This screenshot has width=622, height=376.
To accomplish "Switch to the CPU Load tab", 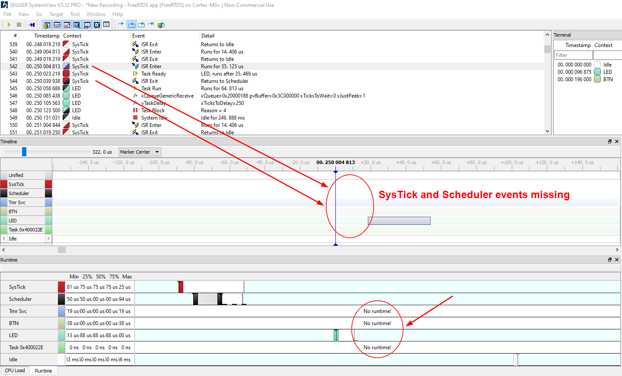I will click(x=15, y=370).
